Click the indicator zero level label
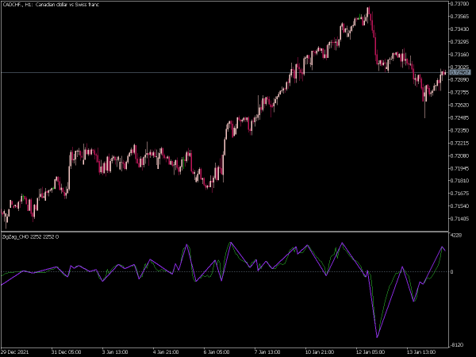 (452, 271)
